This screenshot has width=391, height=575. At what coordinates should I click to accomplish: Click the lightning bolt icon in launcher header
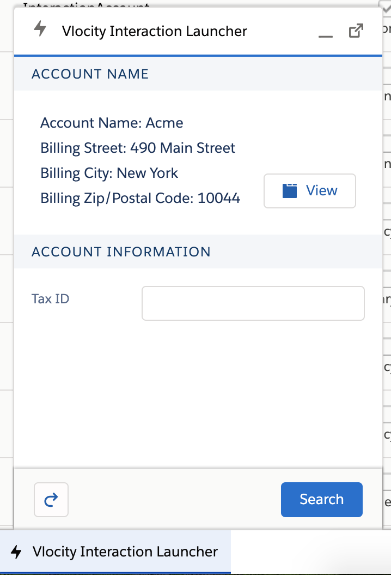[40, 28]
